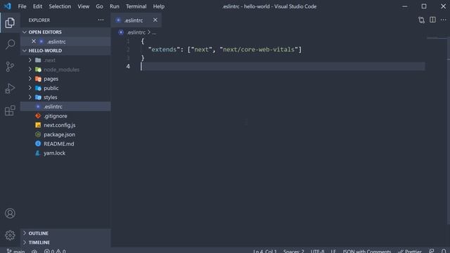The width and height of the screenshot is (450, 253).
Task: Open the Help menu
Action: click(159, 6)
